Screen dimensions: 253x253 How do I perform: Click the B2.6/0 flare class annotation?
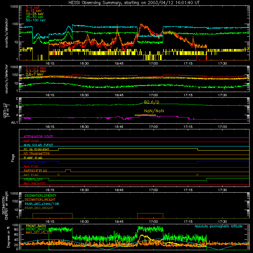click(151, 102)
